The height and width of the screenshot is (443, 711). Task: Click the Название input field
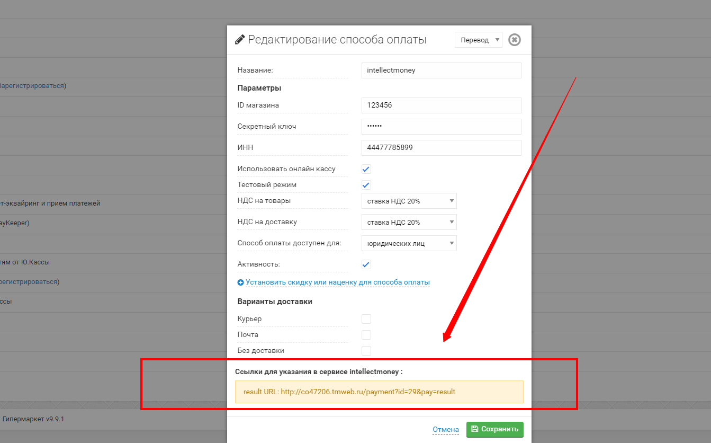tap(441, 70)
